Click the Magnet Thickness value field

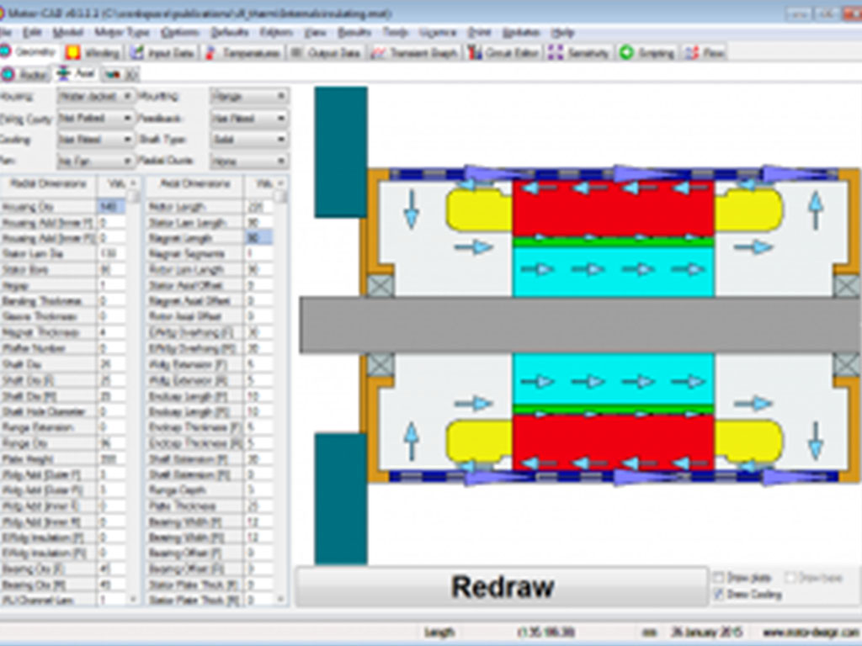pyautogui.click(x=112, y=332)
